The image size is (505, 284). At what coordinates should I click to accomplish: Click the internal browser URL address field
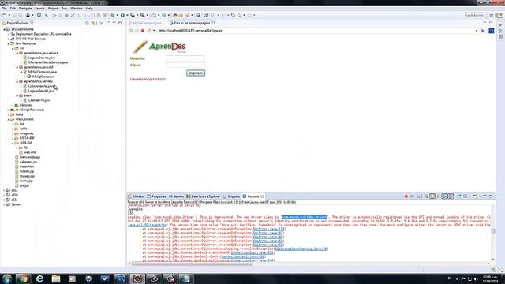316,31
